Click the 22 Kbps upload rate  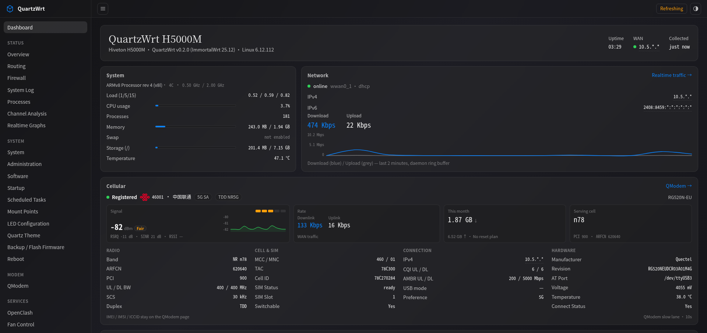click(x=359, y=125)
